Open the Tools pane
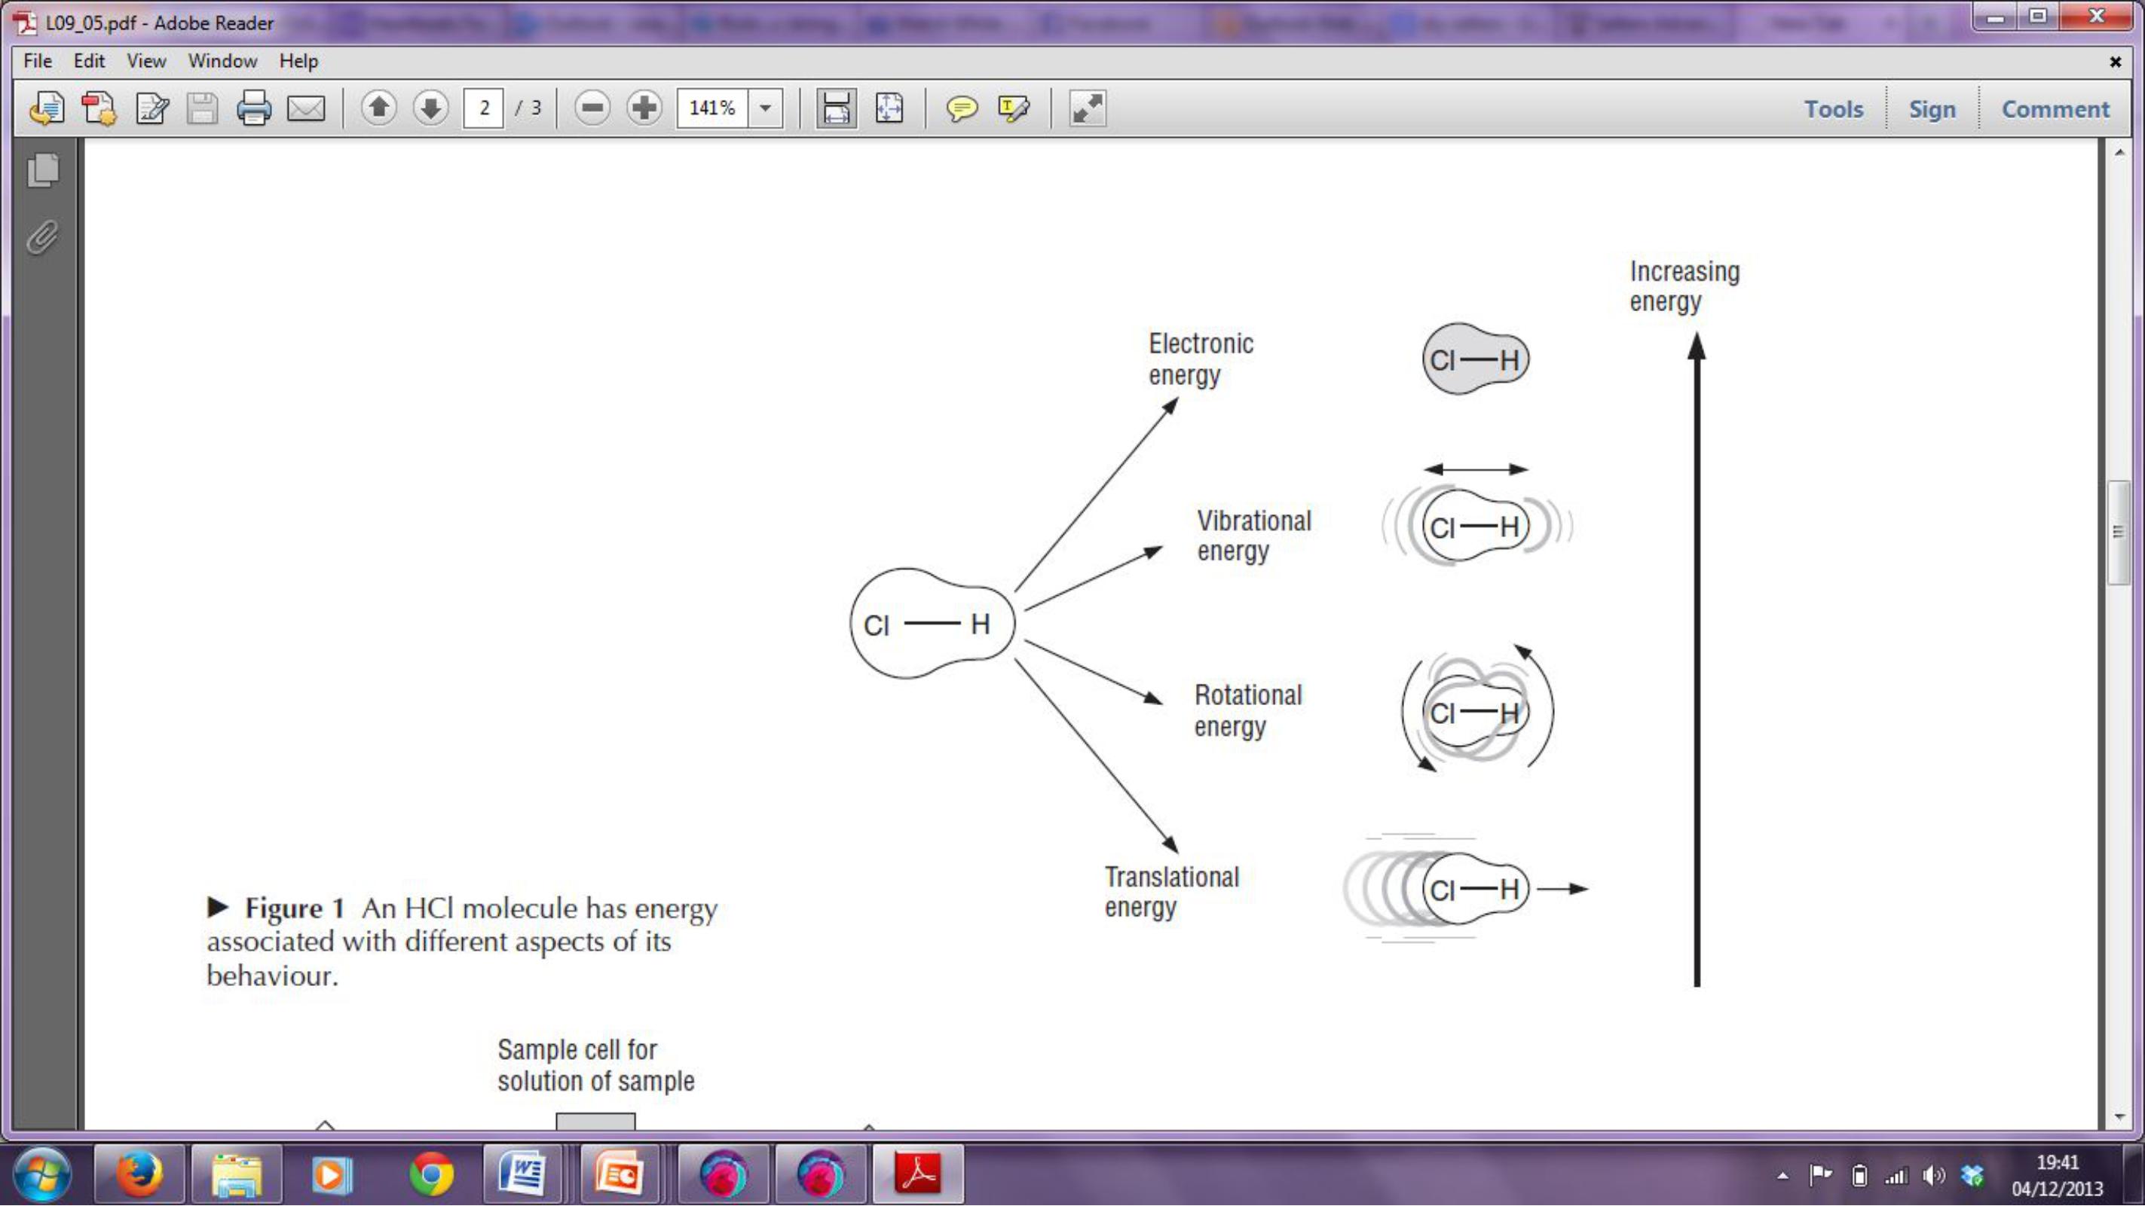The width and height of the screenshot is (2145, 1206). click(1833, 109)
